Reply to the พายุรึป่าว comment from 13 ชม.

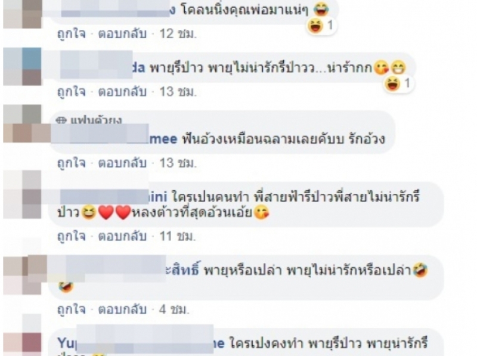coord(122,91)
